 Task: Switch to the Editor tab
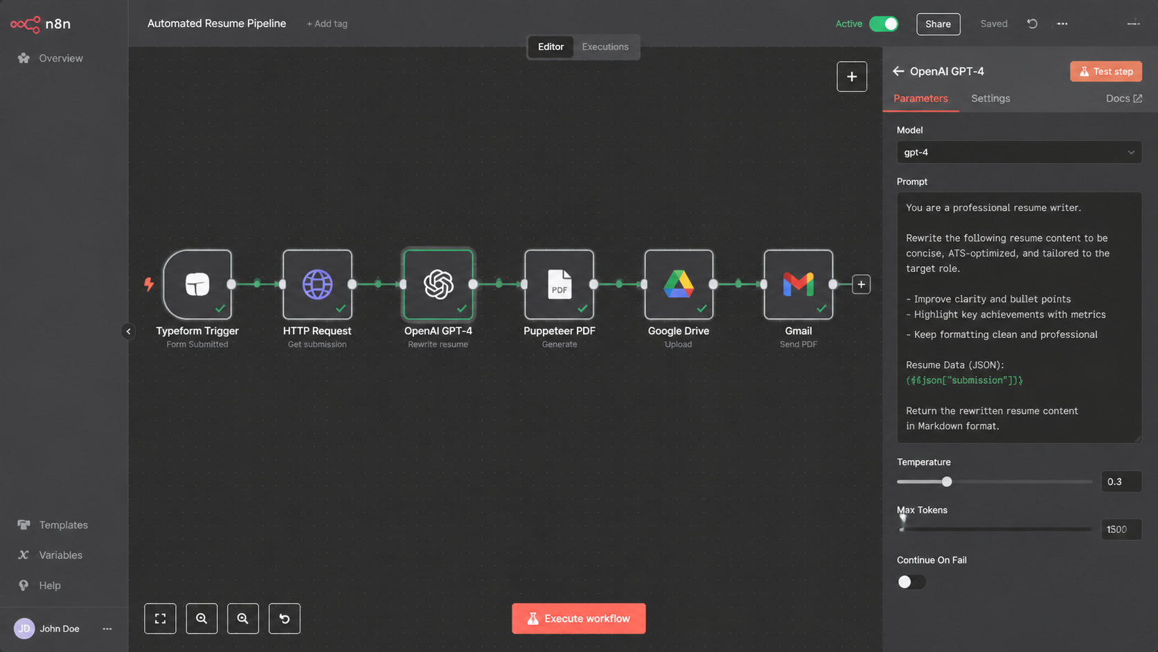pyautogui.click(x=551, y=47)
